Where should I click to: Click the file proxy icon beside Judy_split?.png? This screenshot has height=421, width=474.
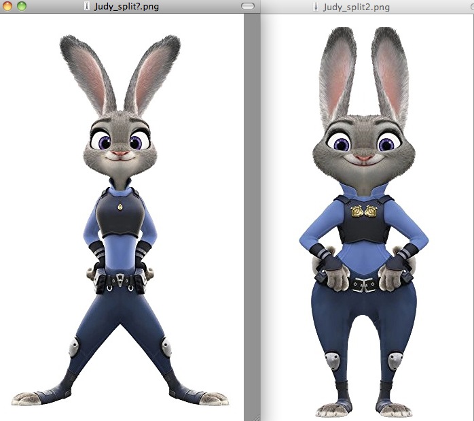coord(86,6)
